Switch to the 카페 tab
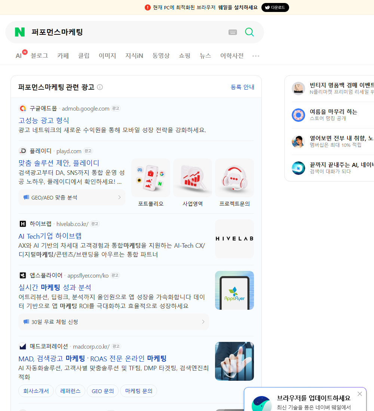374x411 pixels. click(x=63, y=56)
